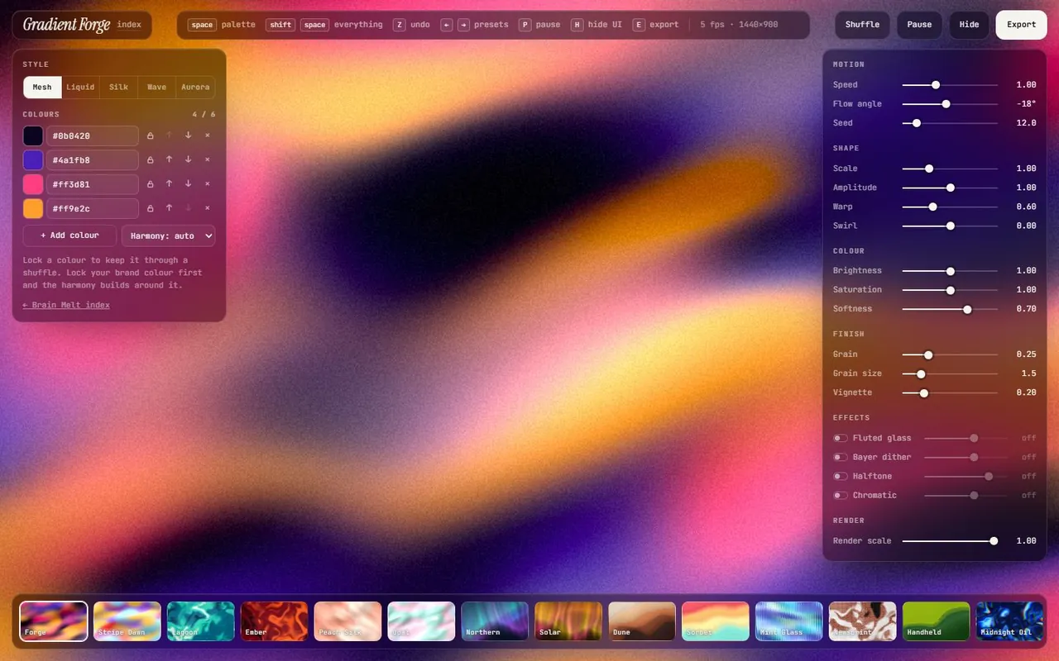Open the Harmony: auto dropdown
Viewport: 1059px width, 661px height.
[168, 235]
